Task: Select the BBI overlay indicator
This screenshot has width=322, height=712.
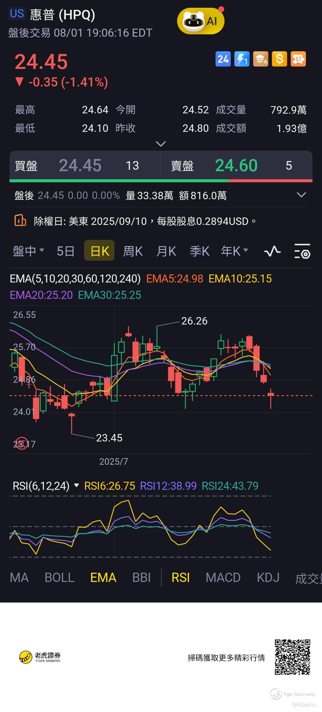Action: coord(142,578)
